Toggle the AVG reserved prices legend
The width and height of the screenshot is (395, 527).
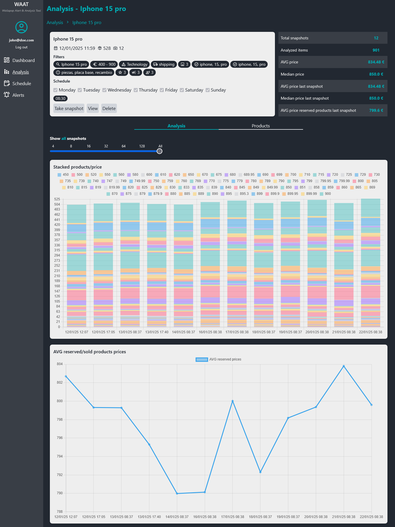click(x=219, y=359)
